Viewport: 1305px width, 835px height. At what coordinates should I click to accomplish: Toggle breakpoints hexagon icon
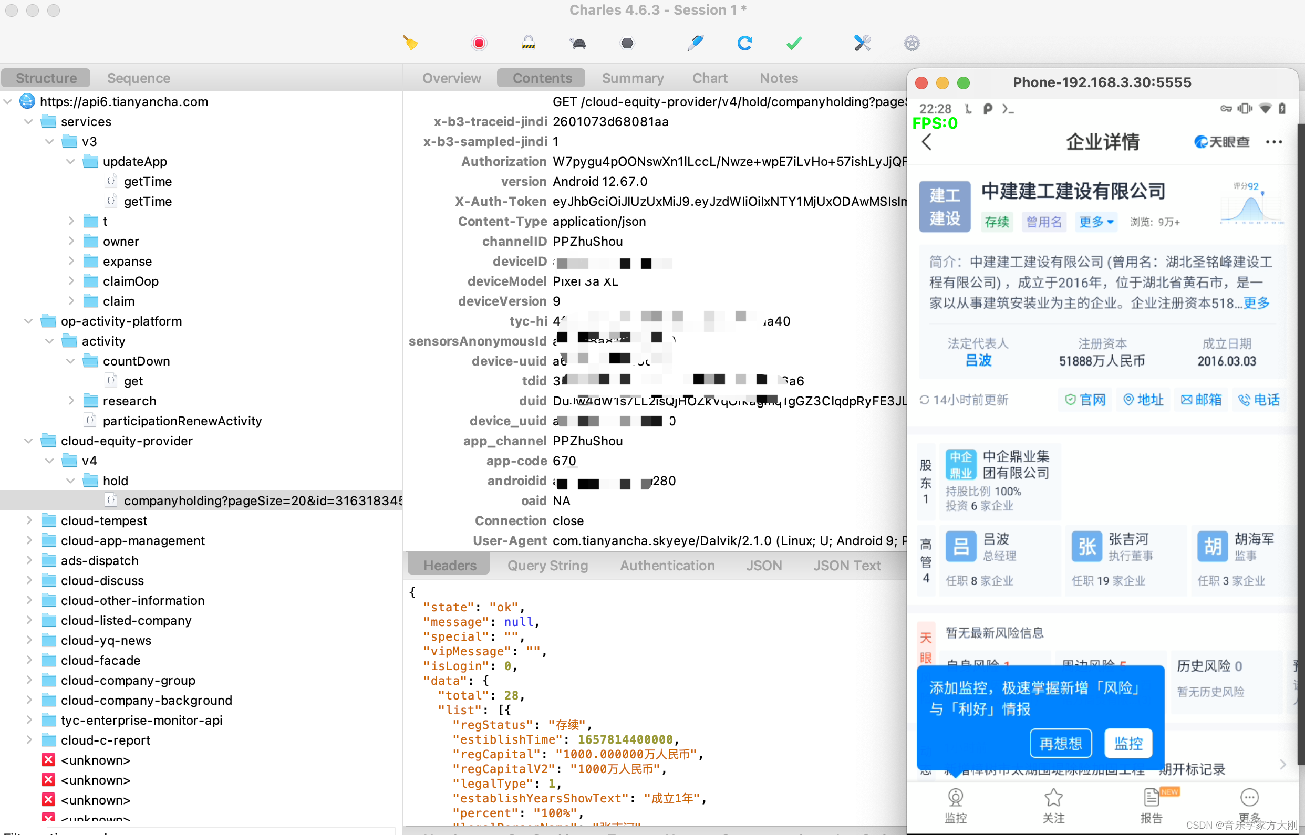click(627, 43)
